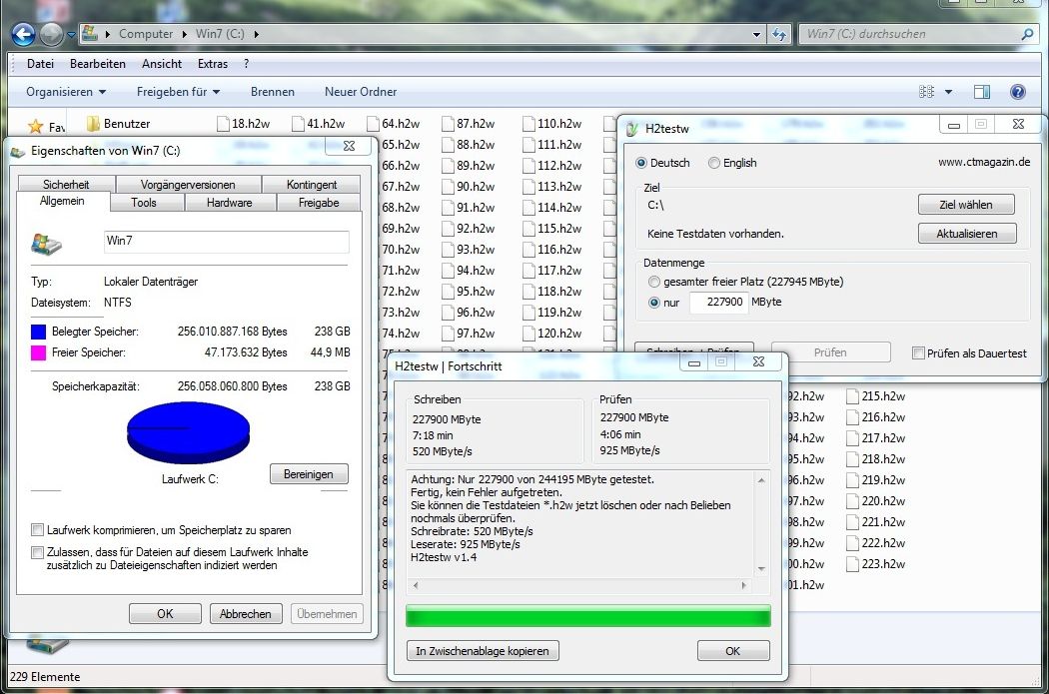1049x694 pixels.
Task: Expand the Organisieren dropdown
Action: (66, 92)
